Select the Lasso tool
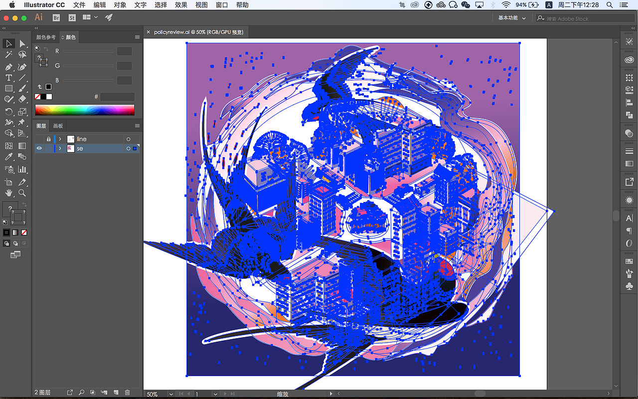The height and width of the screenshot is (399, 638). (22, 55)
